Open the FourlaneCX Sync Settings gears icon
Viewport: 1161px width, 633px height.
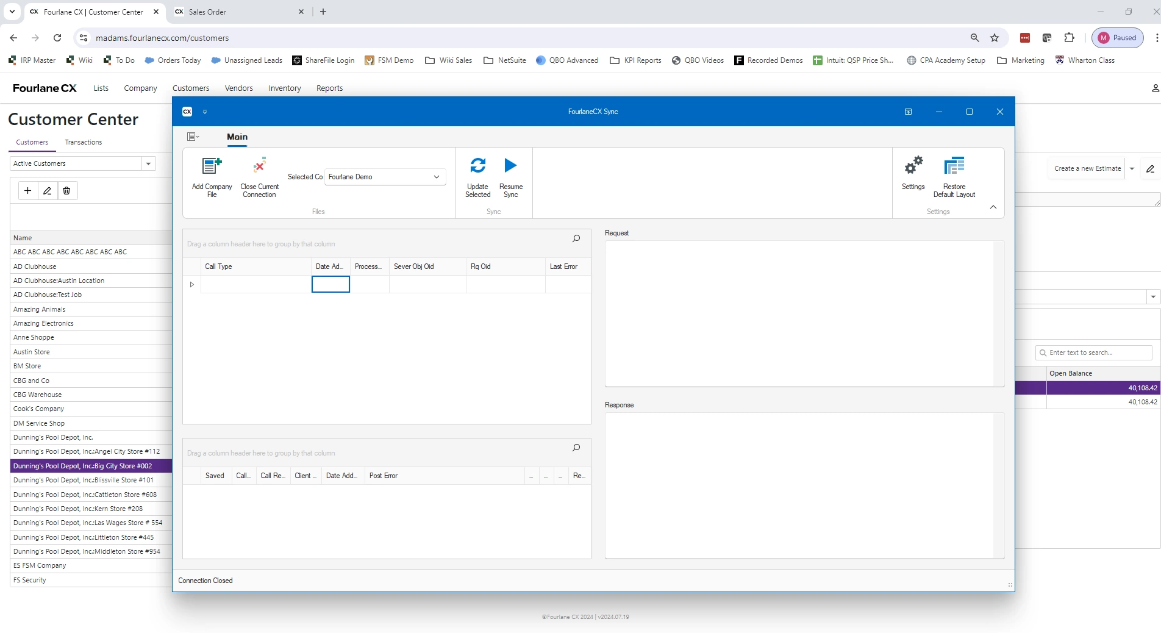[913, 165]
